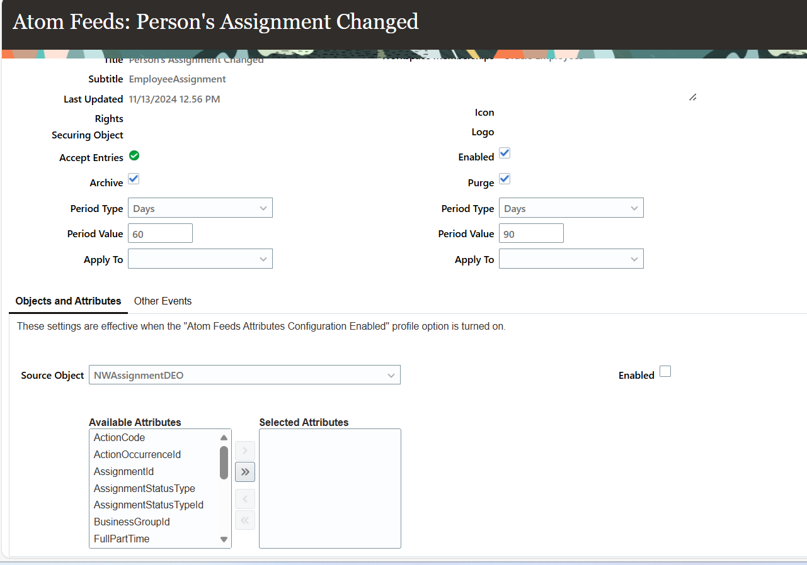Click the text area resize handle icon

pyautogui.click(x=692, y=97)
